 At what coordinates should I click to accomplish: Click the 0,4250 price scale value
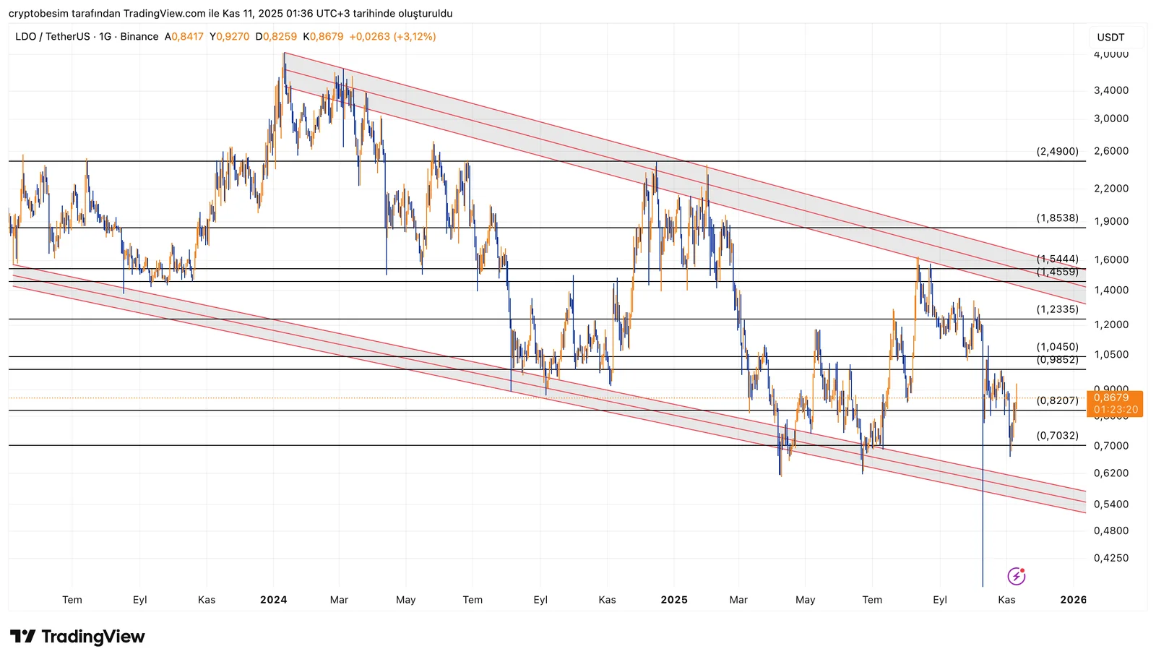[1110, 558]
